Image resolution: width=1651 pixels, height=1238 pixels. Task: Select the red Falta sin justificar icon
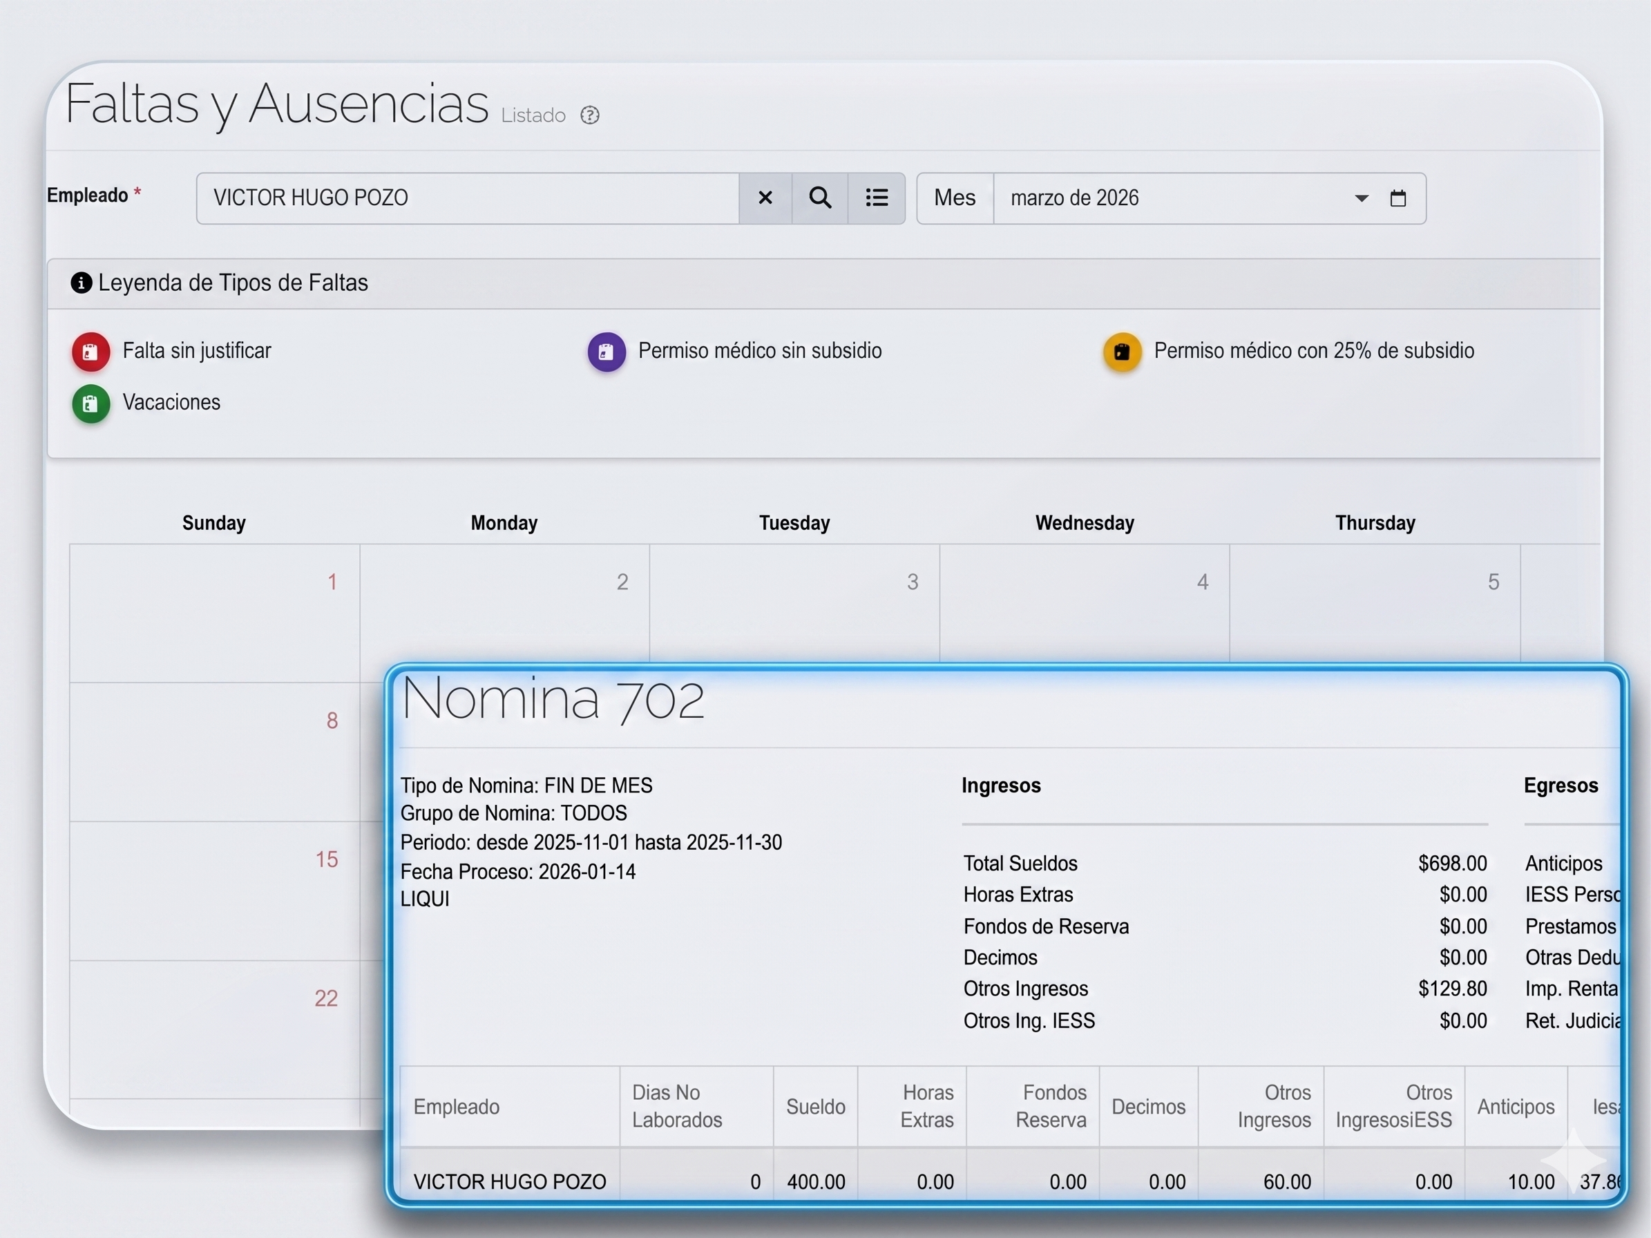coord(91,352)
